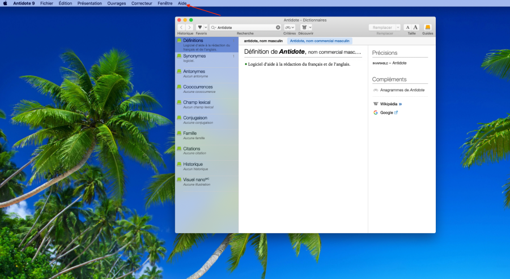Open Anagrammes de Antidote link

coord(402,90)
